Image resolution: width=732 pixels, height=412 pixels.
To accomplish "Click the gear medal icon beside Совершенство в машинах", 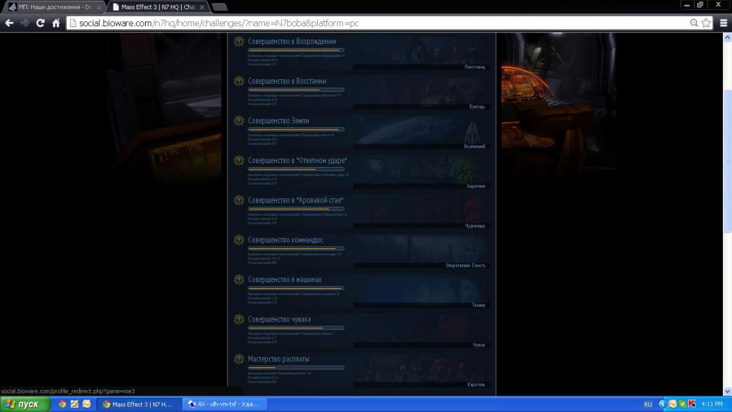I will (x=239, y=280).
